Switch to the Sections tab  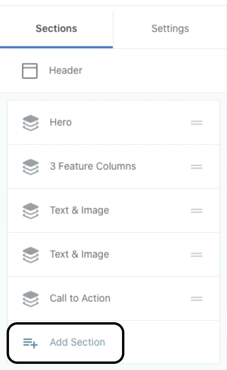point(56,28)
